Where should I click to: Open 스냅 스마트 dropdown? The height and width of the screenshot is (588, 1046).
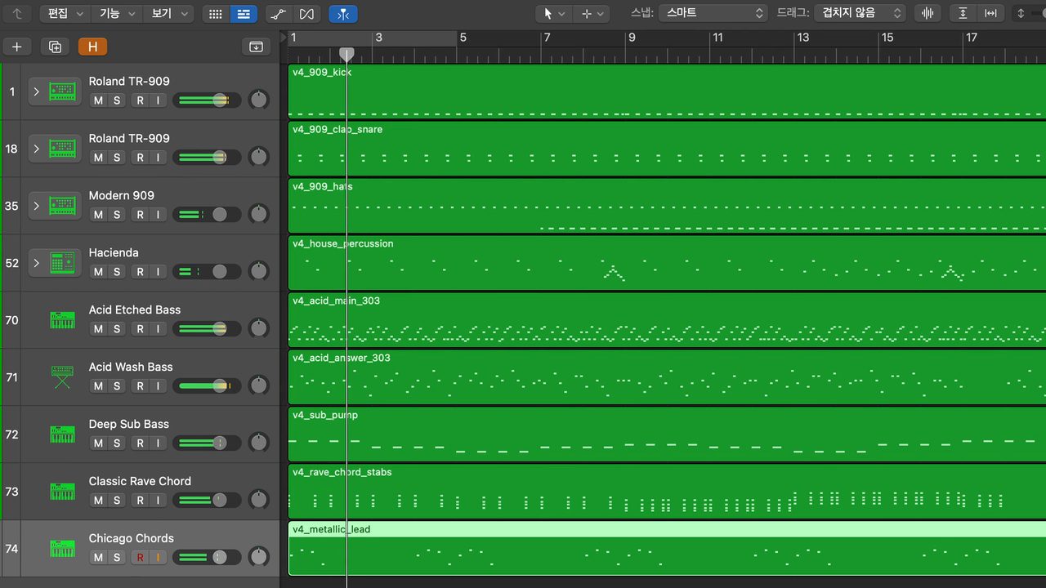(714, 13)
